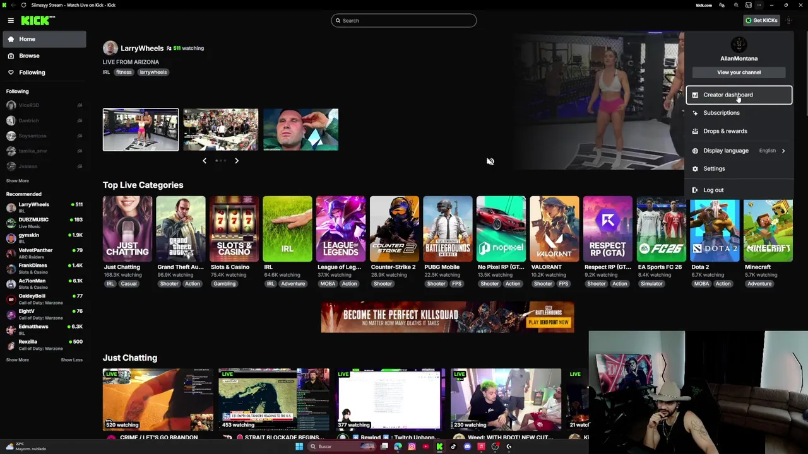Click the user avatar in the header

click(x=788, y=20)
